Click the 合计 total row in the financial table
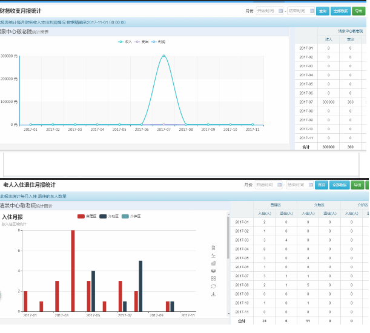 point(331,147)
